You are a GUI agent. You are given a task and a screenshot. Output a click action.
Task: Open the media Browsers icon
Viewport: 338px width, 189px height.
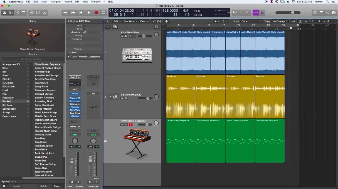click(334, 12)
